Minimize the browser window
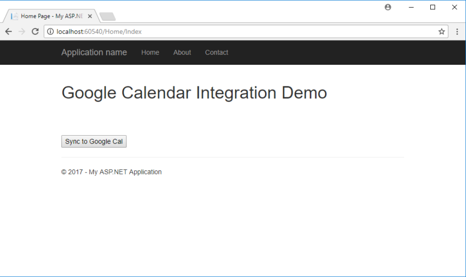This screenshot has width=466, height=277. pos(411,7)
